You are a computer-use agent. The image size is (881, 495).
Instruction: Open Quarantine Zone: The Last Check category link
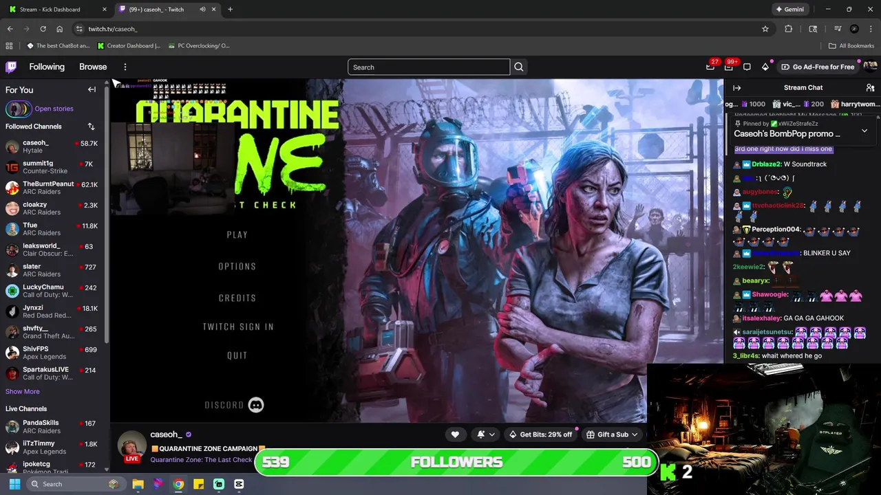[x=201, y=460]
